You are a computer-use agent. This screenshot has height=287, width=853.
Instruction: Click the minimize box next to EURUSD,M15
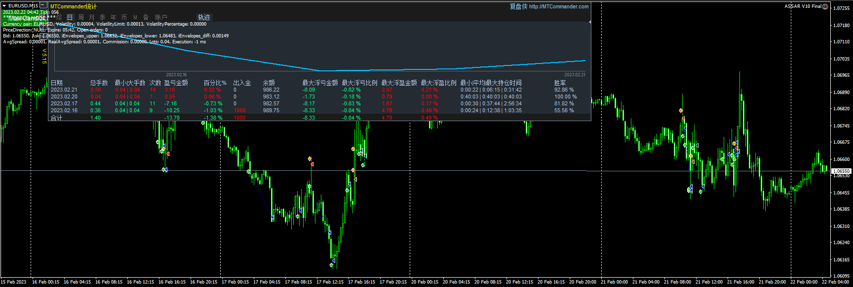pyautogui.click(x=43, y=5)
